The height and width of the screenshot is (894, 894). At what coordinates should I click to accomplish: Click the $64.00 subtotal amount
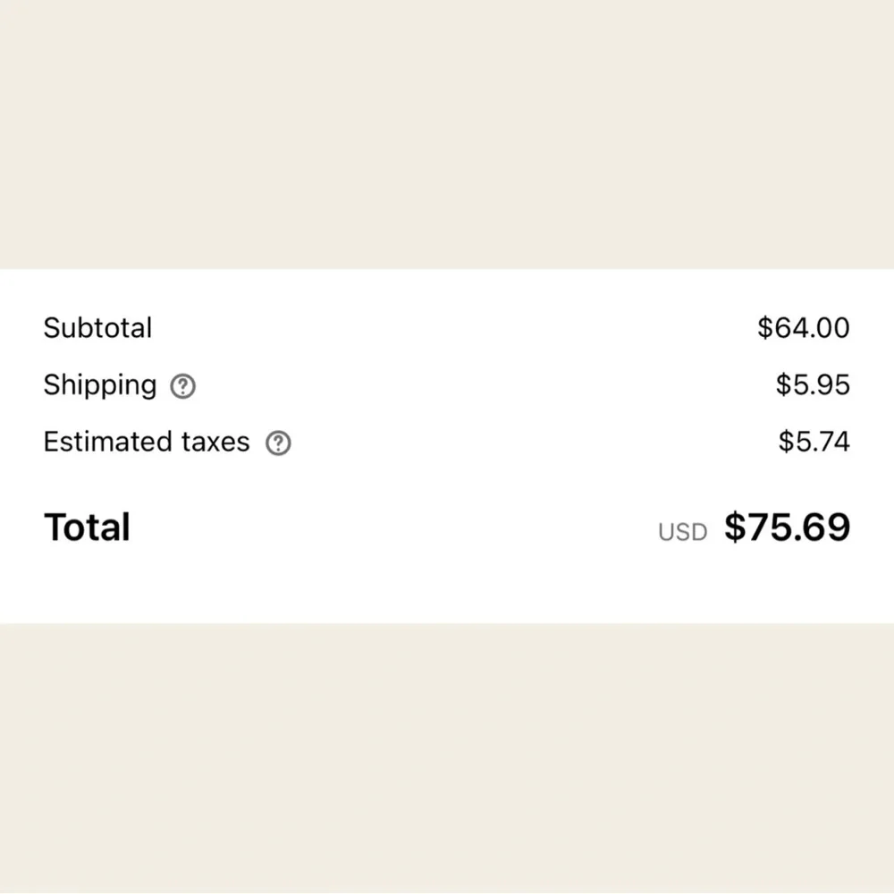pos(804,328)
